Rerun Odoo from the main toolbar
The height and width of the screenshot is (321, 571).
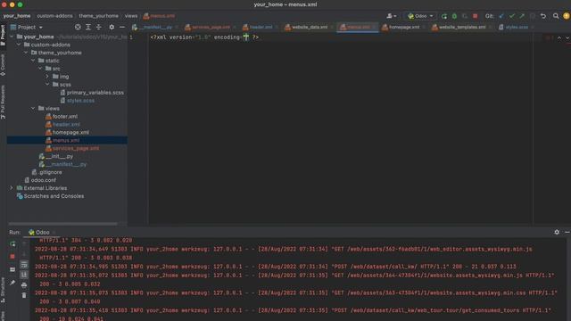[444, 16]
